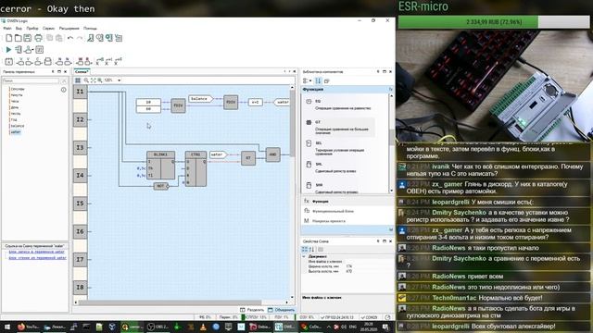593x333 pixels.
Task: Click the canvas horizontal scrollbar
Action: point(170,302)
